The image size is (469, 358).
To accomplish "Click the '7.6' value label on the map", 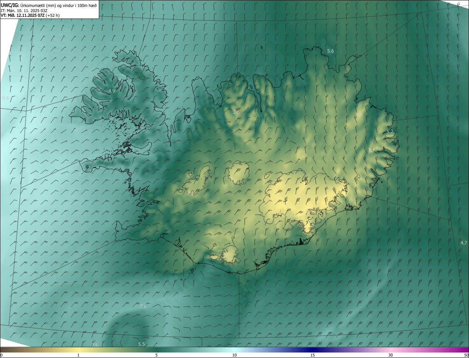I will click(x=143, y=306).
